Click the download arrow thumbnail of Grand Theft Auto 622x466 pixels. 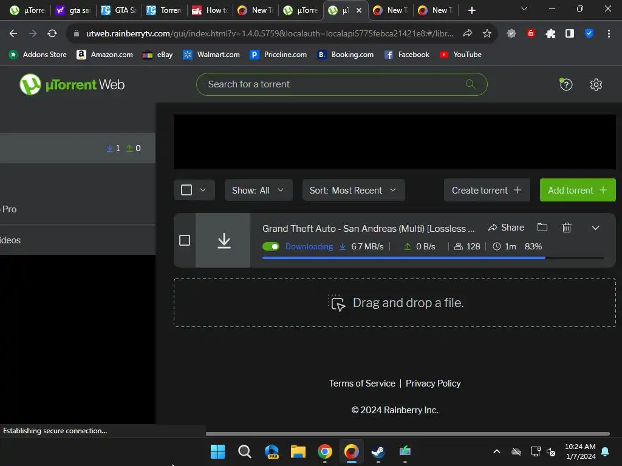[x=224, y=240]
